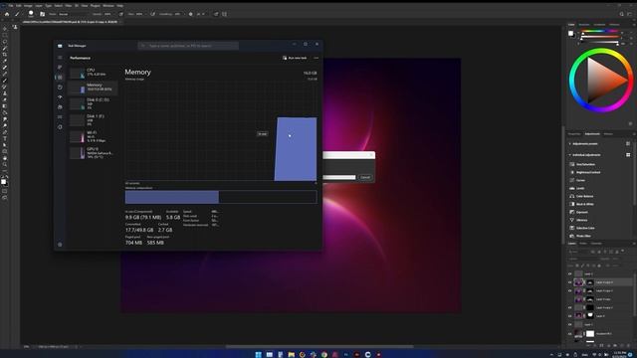Add a Vibrance adjustment

[579, 220]
